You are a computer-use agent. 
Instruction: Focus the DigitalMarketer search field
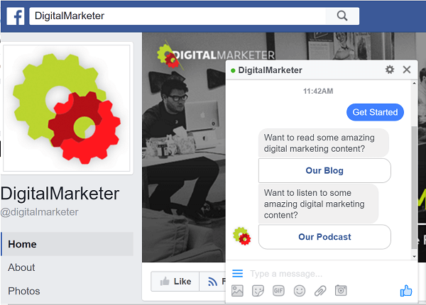click(177, 16)
